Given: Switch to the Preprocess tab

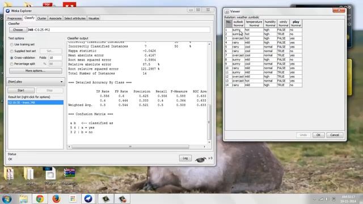Looking at the screenshot, I should [x=14, y=18].
